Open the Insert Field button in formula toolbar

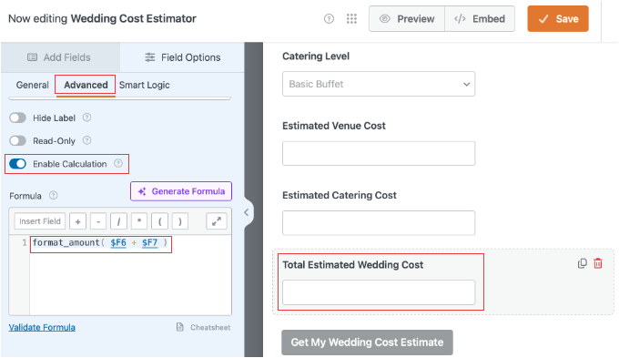pyautogui.click(x=40, y=221)
